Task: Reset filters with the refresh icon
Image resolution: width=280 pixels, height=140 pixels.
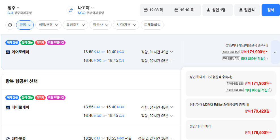Action: (x=10, y=25)
